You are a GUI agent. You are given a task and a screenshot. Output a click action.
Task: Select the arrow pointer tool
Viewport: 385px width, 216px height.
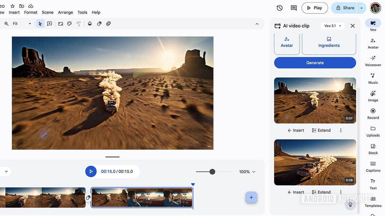(x=40, y=24)
